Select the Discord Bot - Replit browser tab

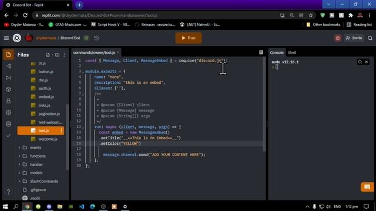pos(38,5)
